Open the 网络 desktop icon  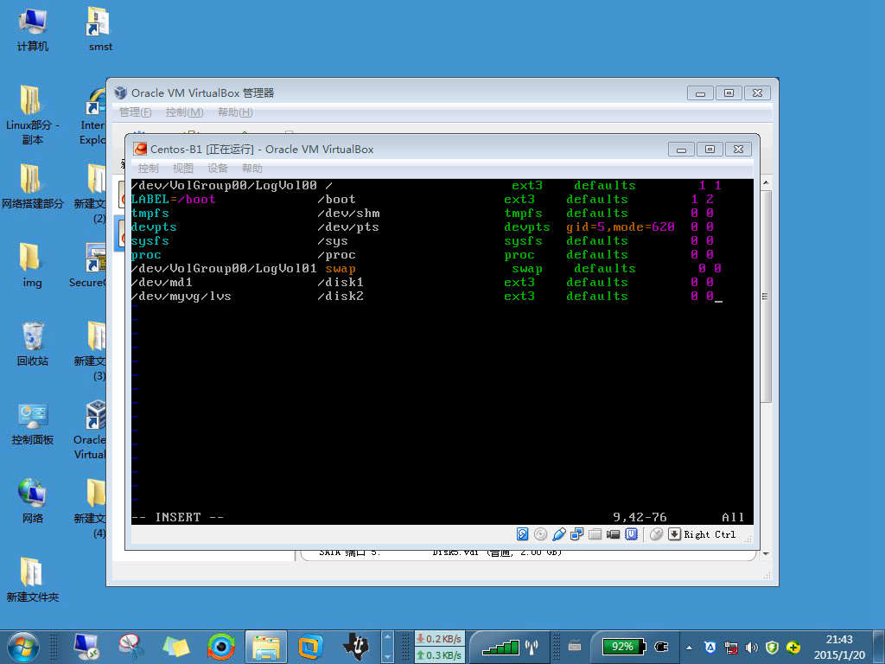tap(32, 501)
